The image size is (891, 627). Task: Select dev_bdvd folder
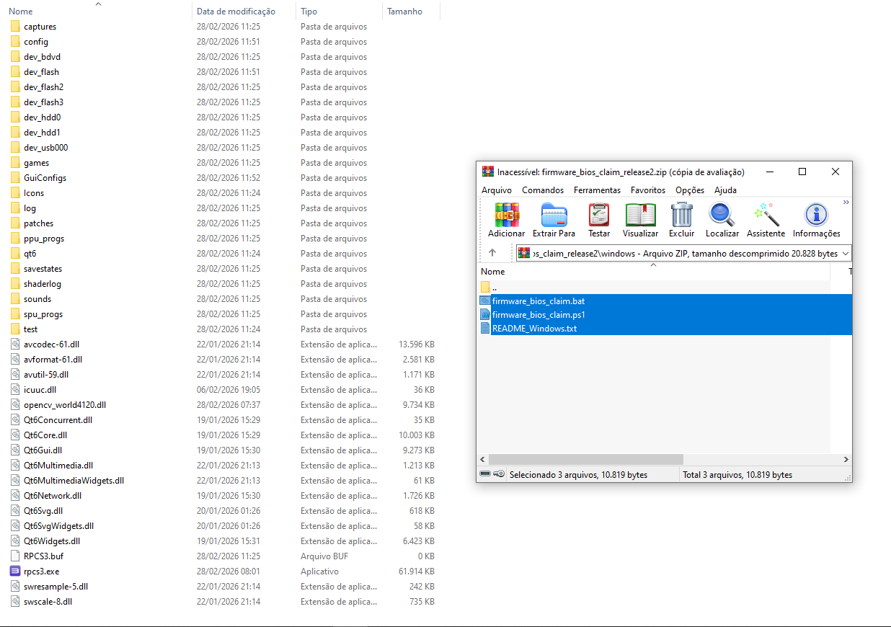tap(42, 57)
